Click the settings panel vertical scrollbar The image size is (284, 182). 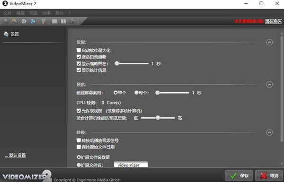pos(282,89)
